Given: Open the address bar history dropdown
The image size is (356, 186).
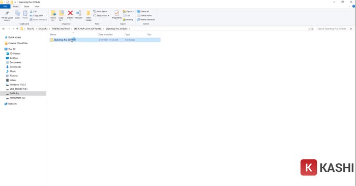Looking at the screenshot, I should click(309, 29).
